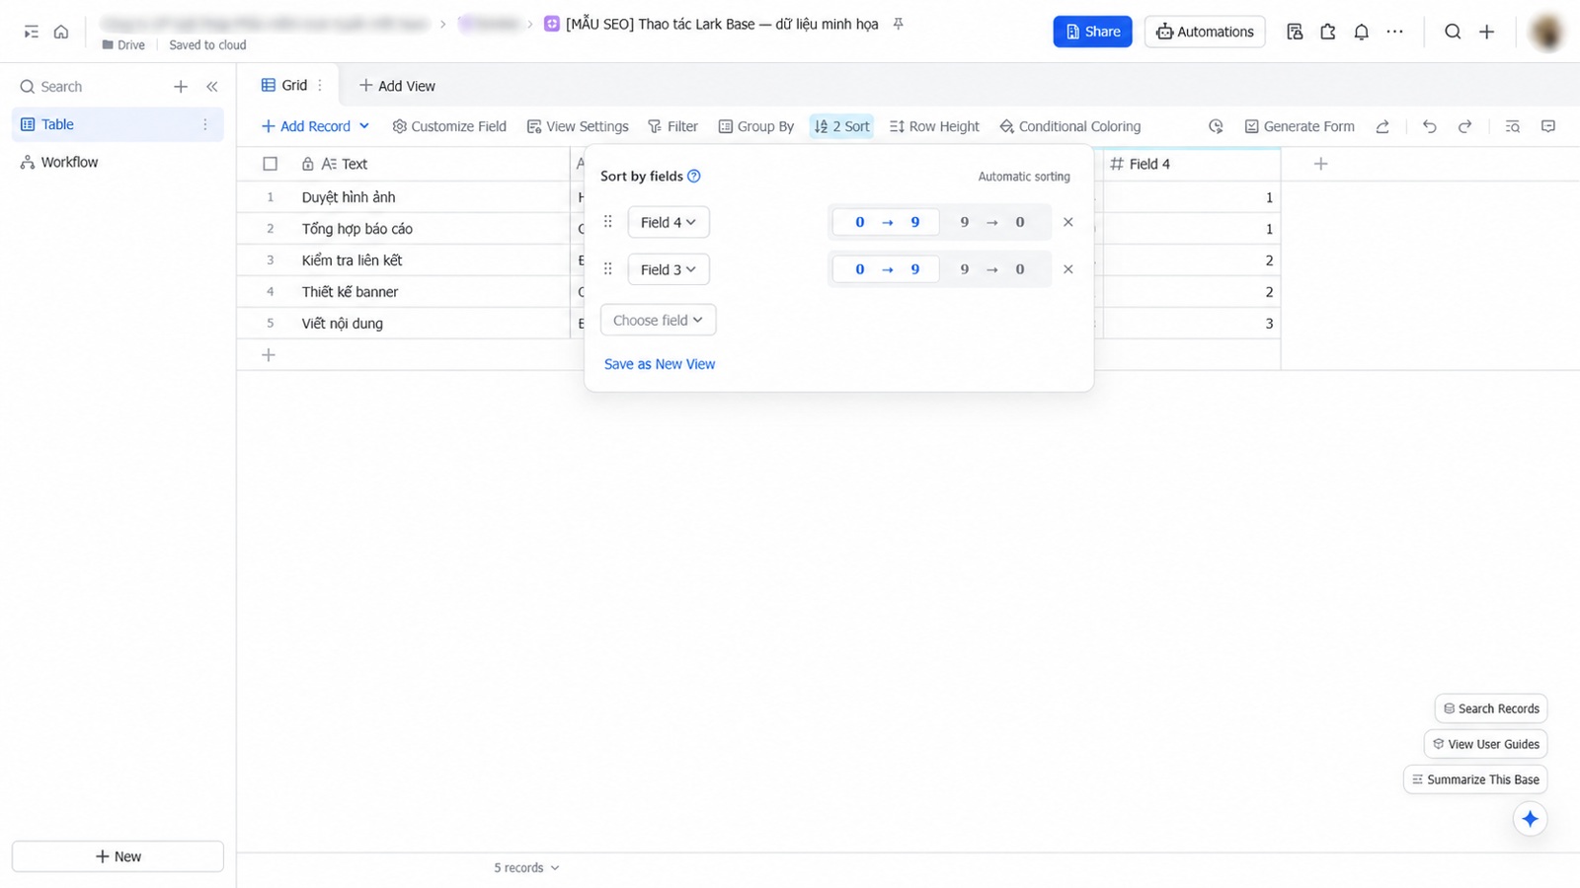Select all records checkbox in header
The height and width of the screenshot is (888, 1580).
click(270, 164)
